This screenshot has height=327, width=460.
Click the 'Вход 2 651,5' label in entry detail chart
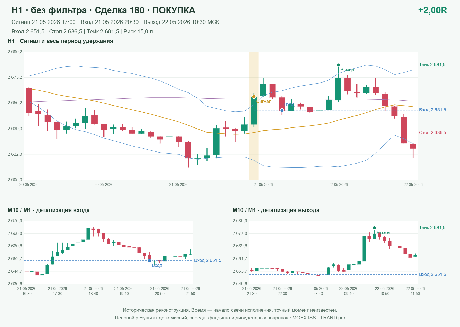208,260
